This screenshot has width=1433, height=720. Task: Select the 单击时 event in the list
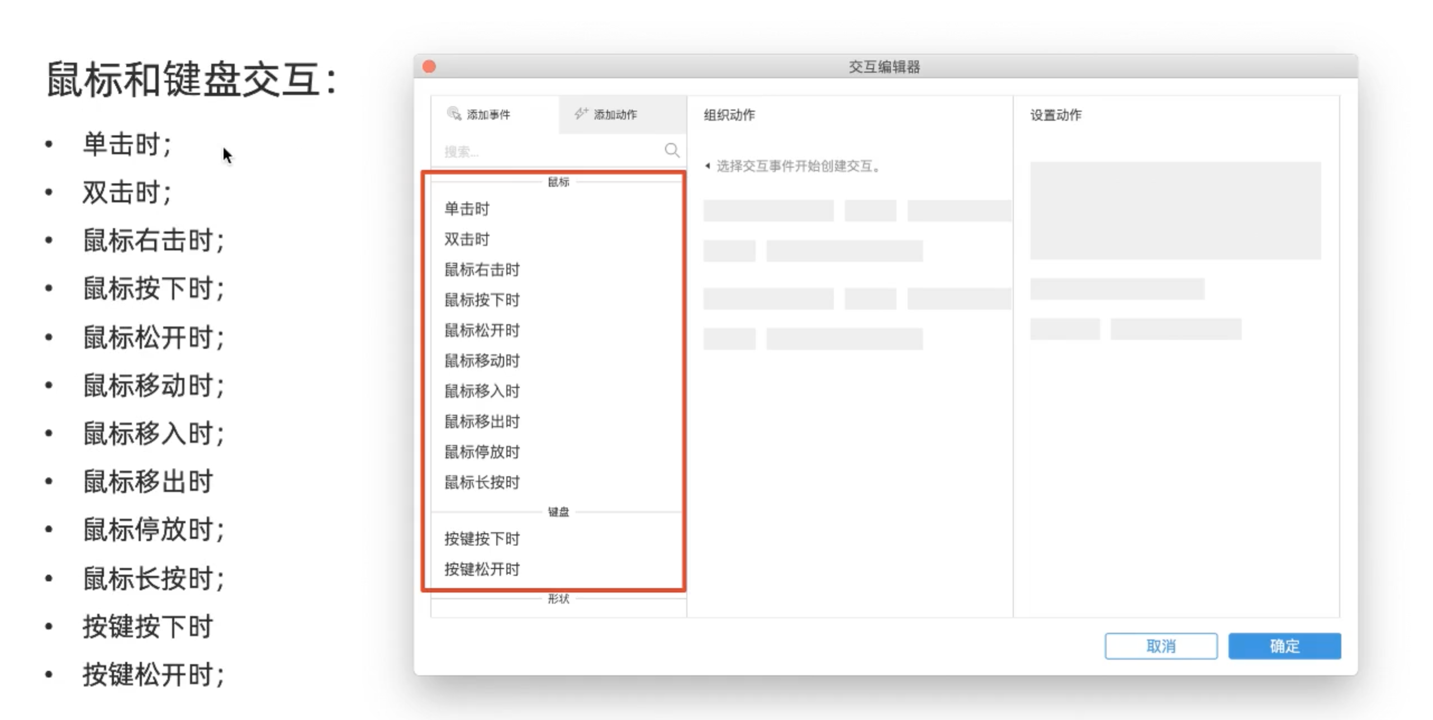[558, 209]
